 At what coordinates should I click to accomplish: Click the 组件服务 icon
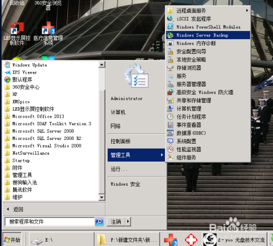pos(170,157)
